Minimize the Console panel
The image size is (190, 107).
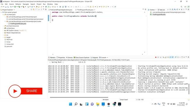[186, 57]
